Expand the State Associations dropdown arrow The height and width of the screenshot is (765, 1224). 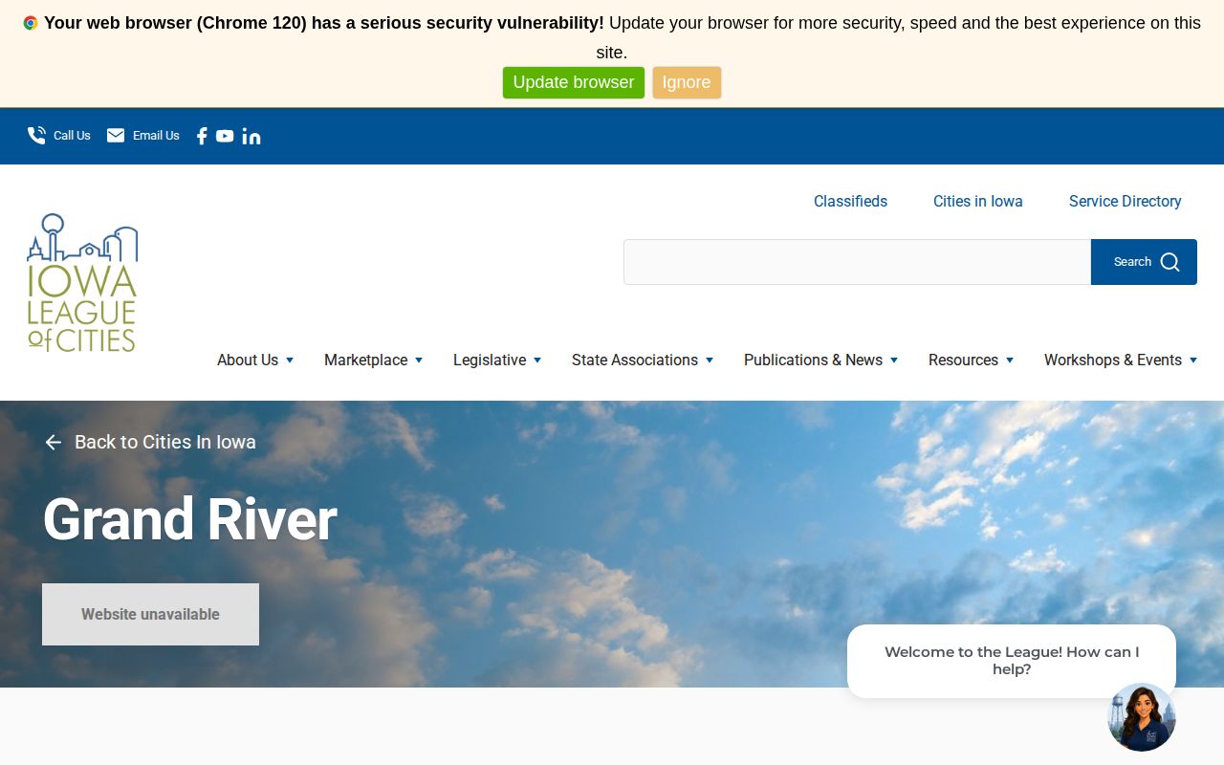(710, 361)
